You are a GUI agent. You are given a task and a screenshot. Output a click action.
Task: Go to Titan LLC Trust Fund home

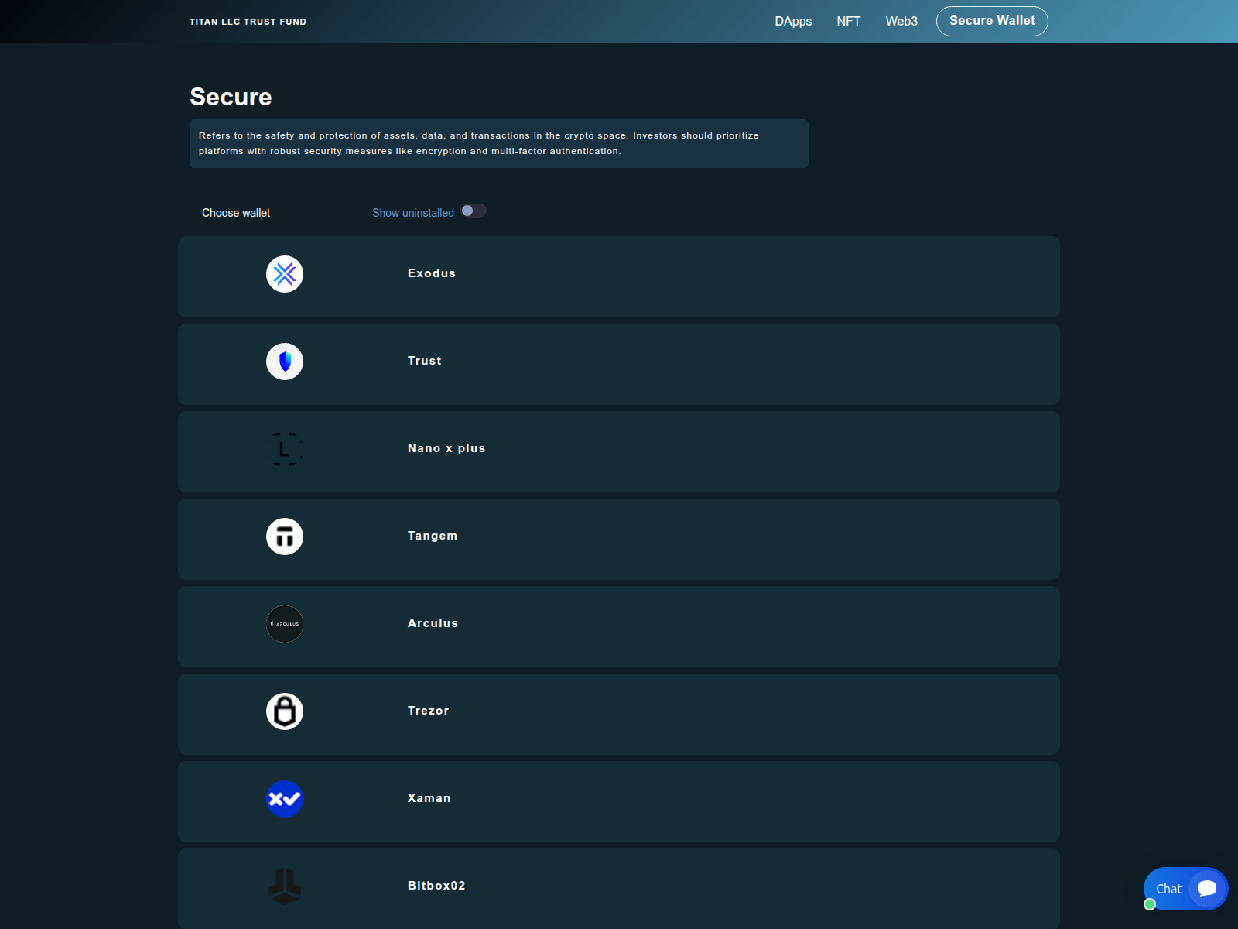(248, 22)
